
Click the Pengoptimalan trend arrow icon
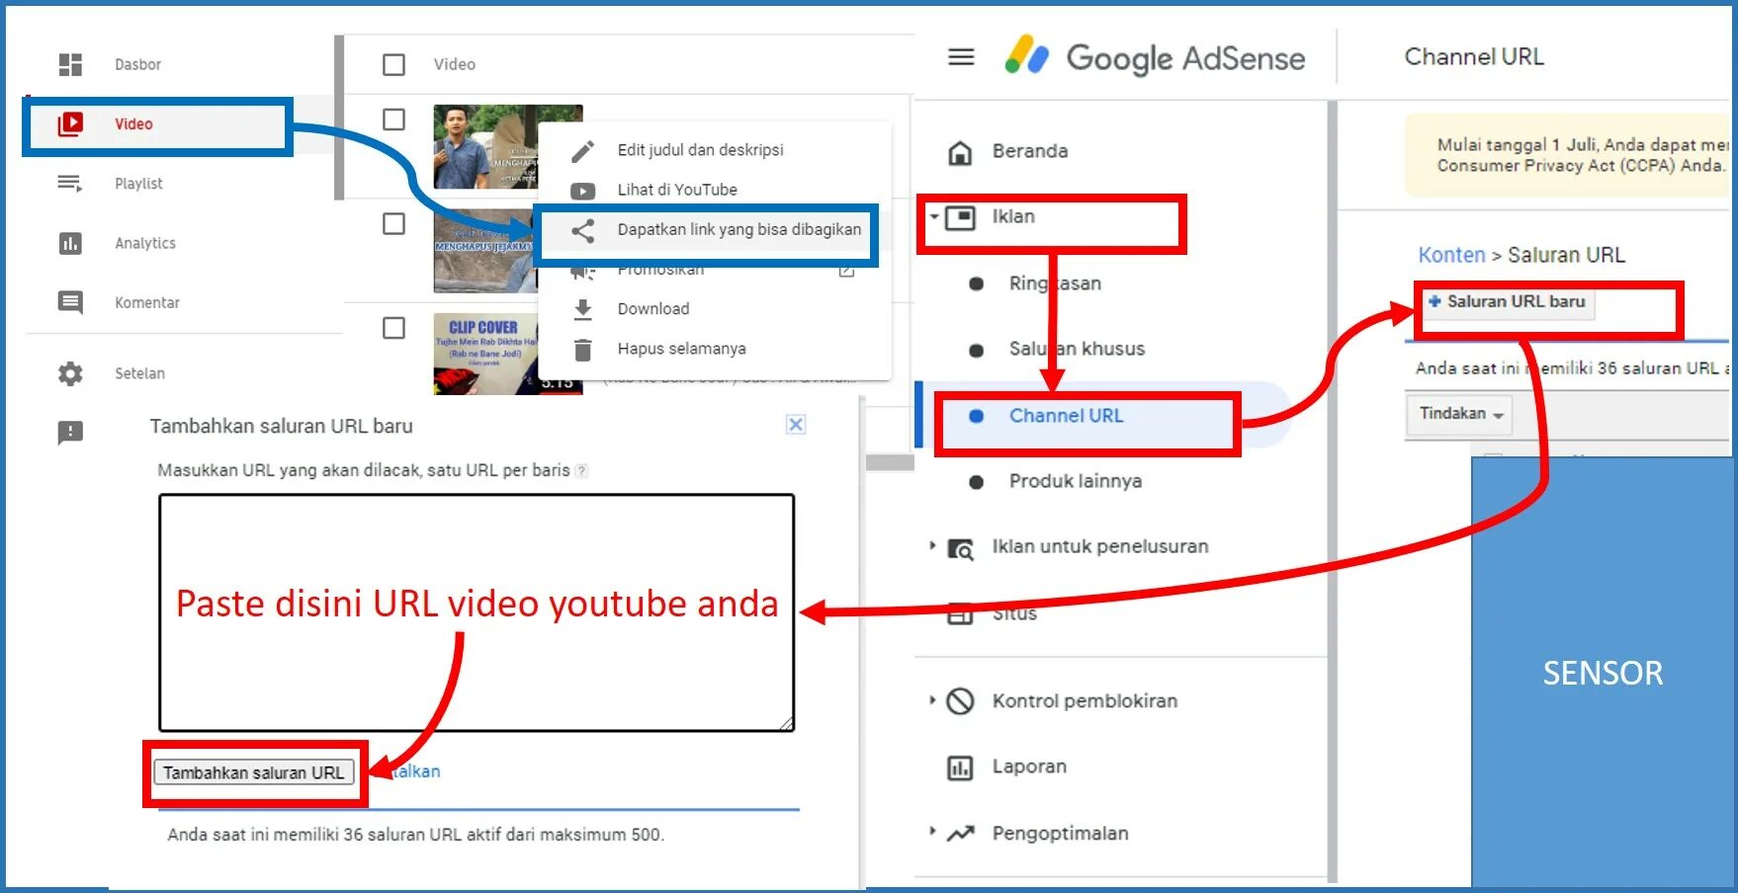[960, 834]
